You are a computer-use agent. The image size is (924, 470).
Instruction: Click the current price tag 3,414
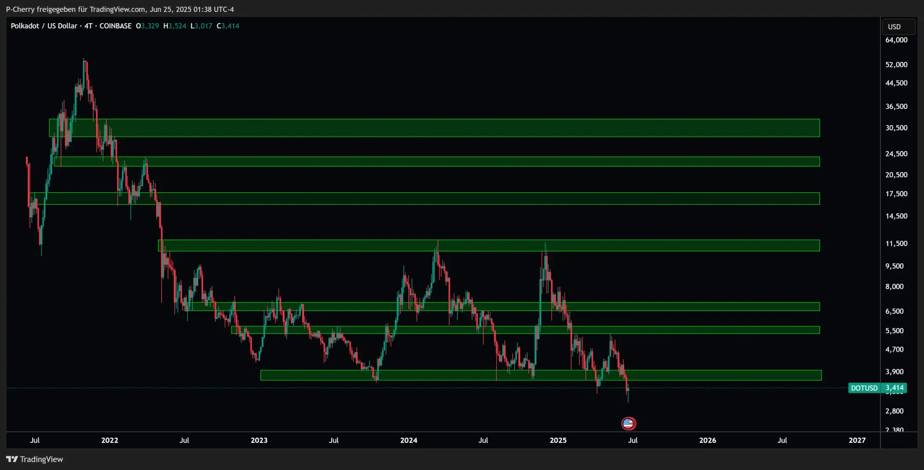pos(894,388)
